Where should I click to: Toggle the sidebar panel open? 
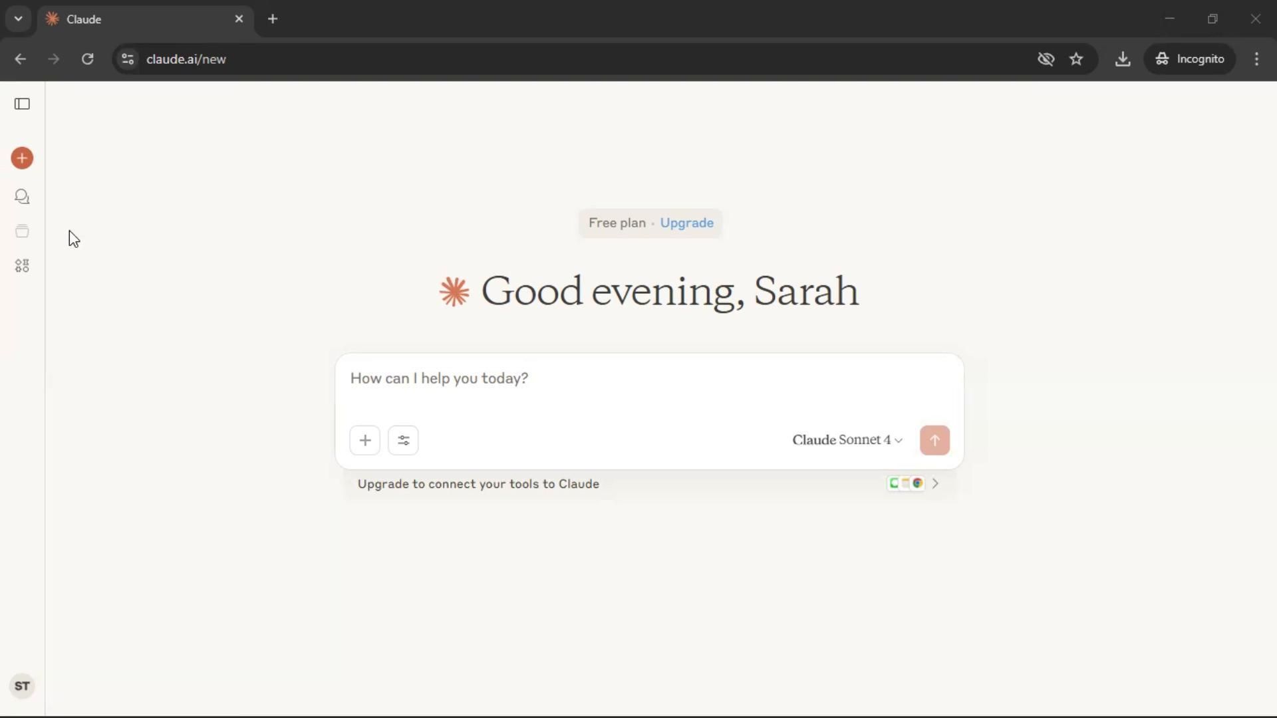coord(22,104)
